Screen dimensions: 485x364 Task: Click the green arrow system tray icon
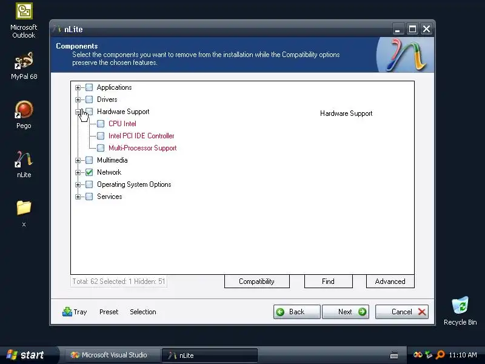point(429,355)
